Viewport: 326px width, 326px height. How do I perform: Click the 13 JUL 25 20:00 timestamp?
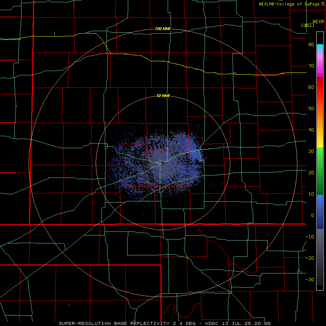(x=246, y=323)
